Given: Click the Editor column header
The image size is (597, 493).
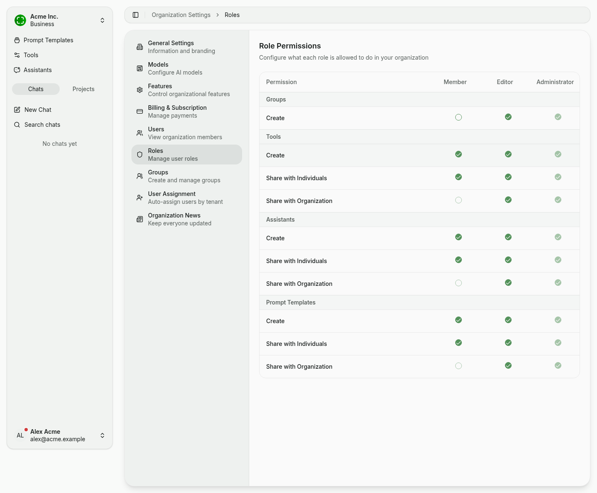Looking at the screenshot, I should pyautogui.click(x=505, y=82).
